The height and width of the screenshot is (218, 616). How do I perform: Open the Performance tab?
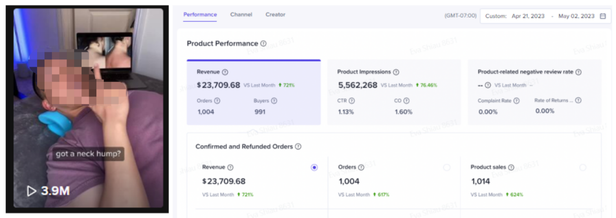[x=200, y=15]
